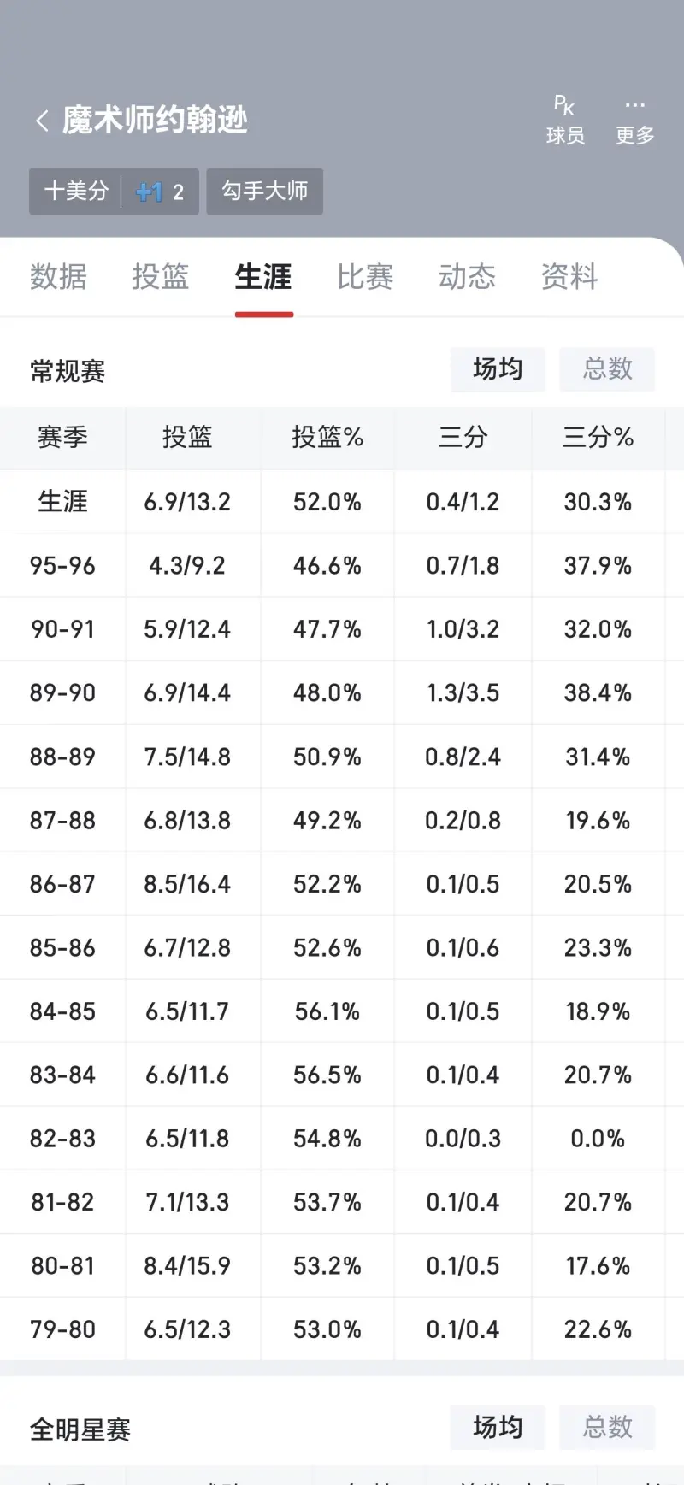Toggle 常规赛 stats to 场均

(498, 369)
